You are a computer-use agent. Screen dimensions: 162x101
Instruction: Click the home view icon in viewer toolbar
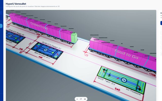85,99
